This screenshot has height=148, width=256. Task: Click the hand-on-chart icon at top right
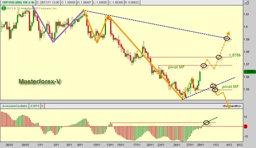pos(247,2)
